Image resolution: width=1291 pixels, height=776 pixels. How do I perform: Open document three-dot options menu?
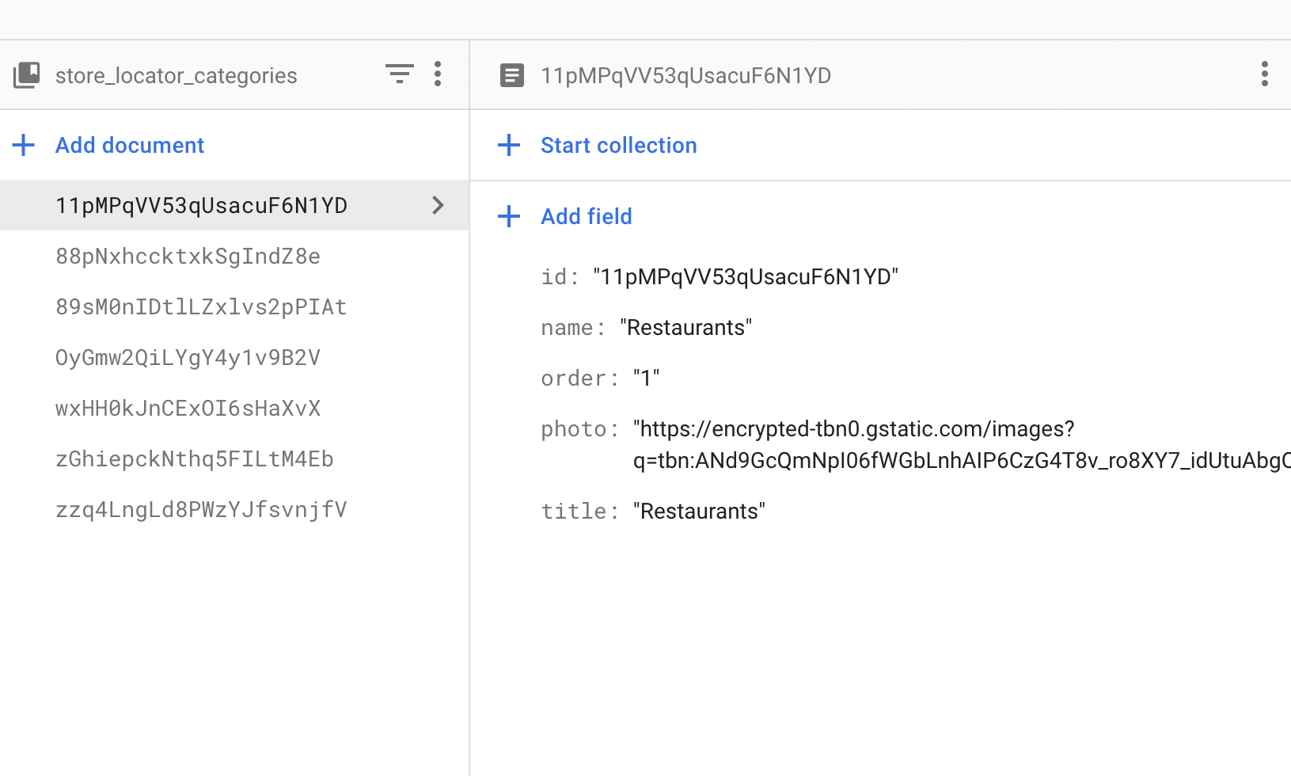(x=1264, y=74)
